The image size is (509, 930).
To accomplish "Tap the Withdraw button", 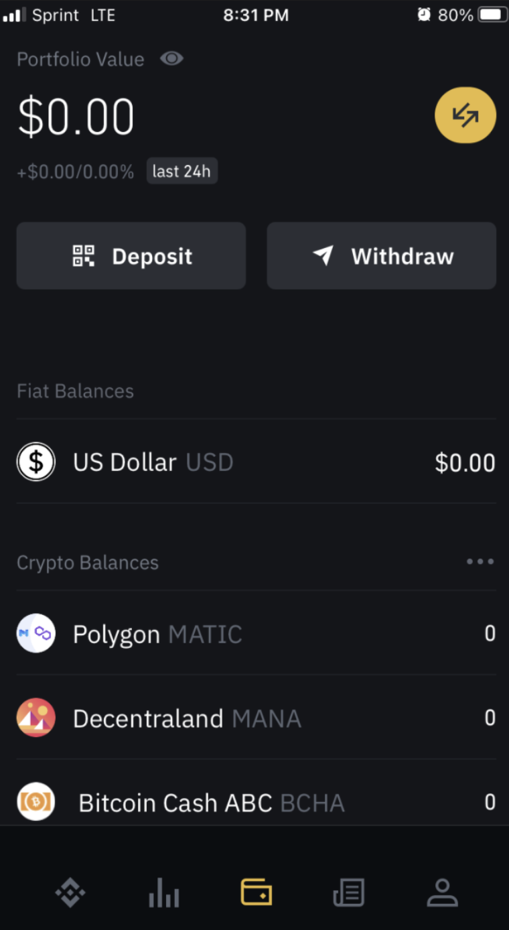I will (x=382, y=256).
